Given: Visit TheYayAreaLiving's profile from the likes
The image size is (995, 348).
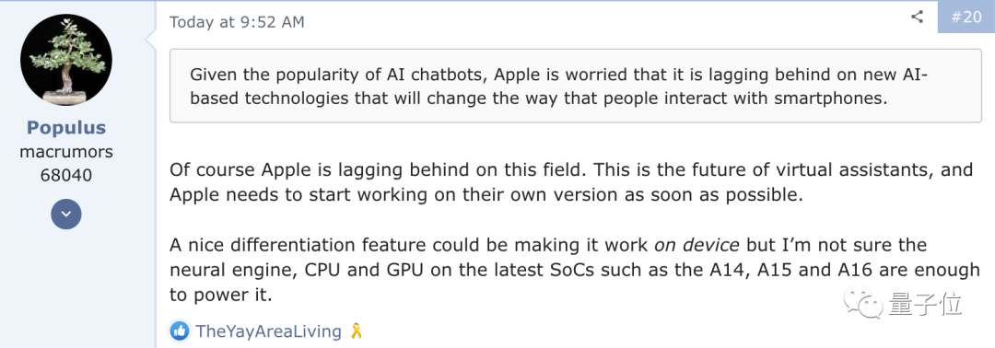Looking at the screenshot, I should coord(268,331).
